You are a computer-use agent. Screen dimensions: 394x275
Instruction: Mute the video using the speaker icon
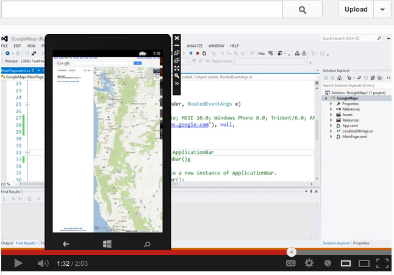[43, 263]
